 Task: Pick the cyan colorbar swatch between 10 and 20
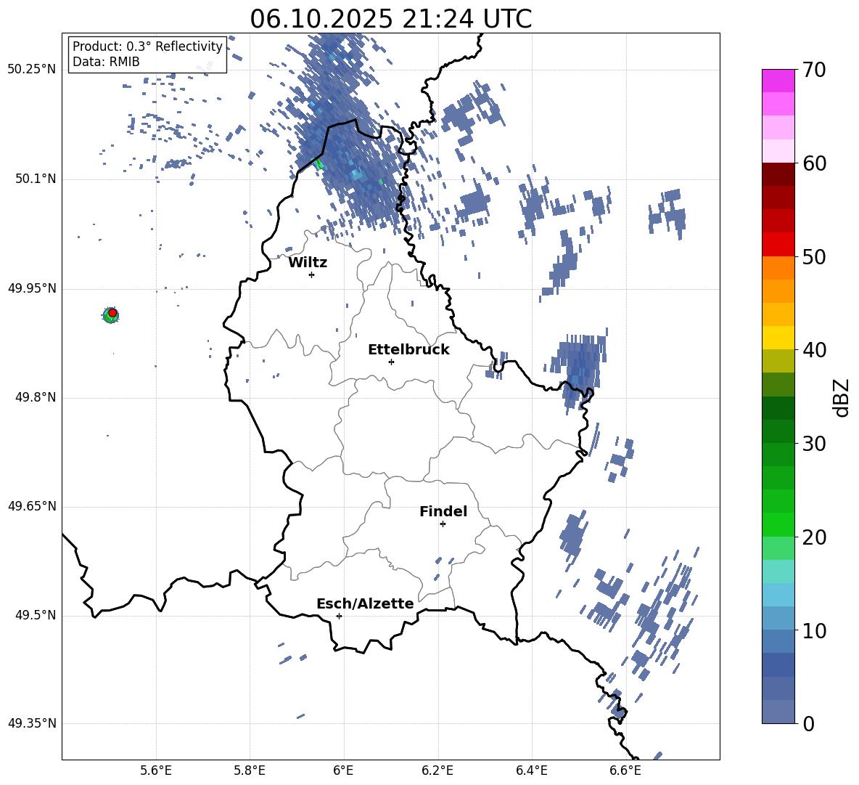(778, 595)
